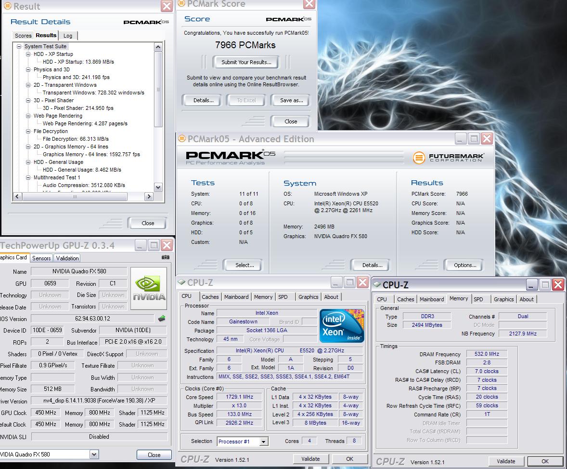The width and height of the screenshot is (567, 469).
Task: Open the GPU-Z graphics card selector dropdown
Action: click(x=94, y=454)
